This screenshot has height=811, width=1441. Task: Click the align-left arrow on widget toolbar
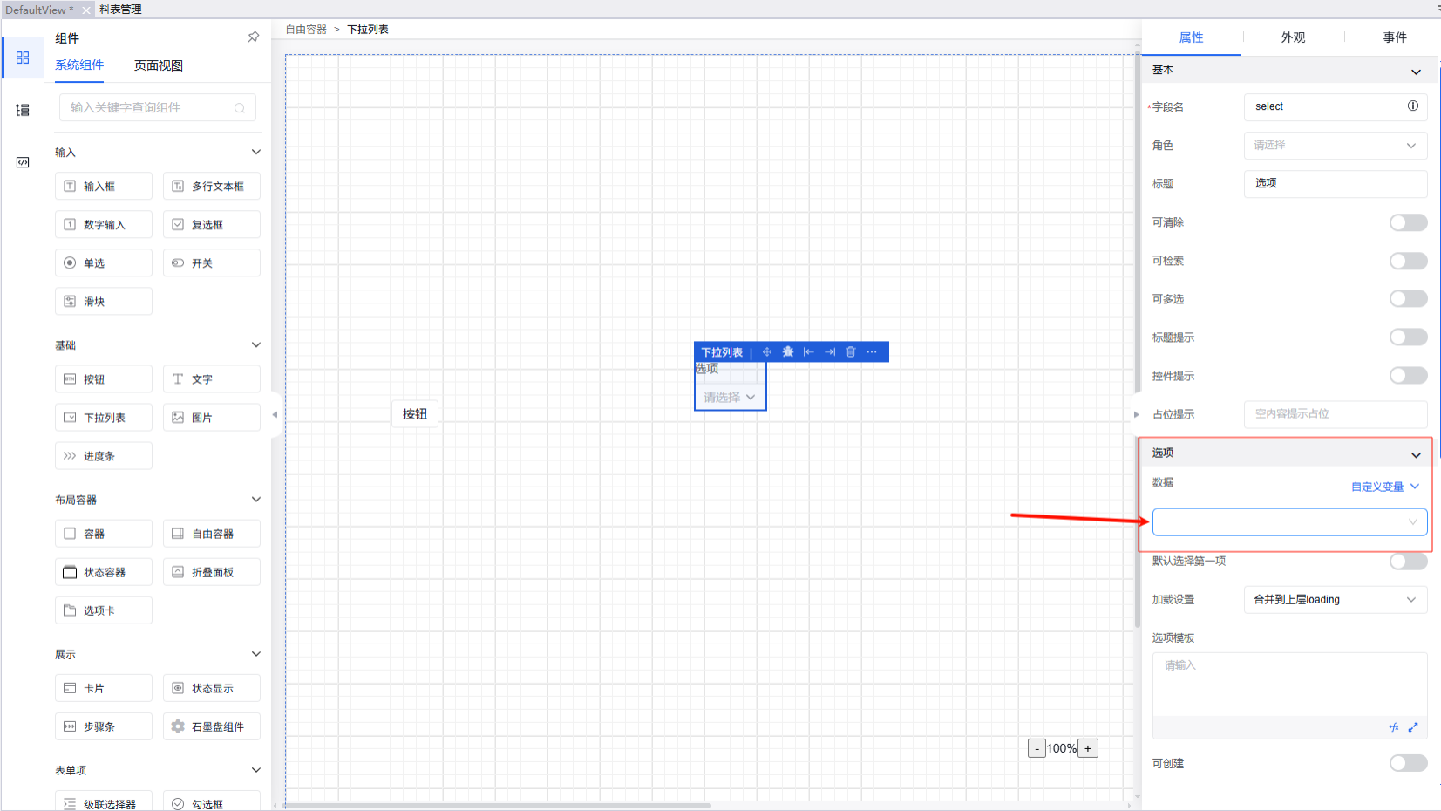click(x=809, y=352)
